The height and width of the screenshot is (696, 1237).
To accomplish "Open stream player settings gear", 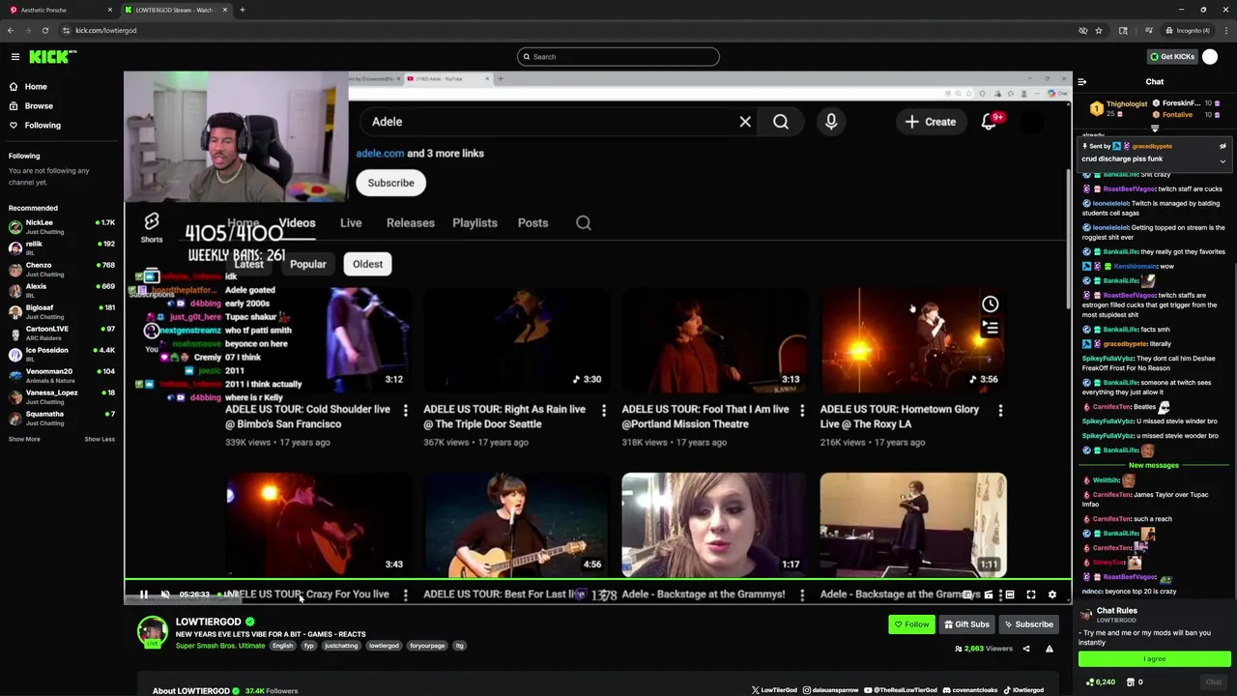I will (x=1052, y=594).
